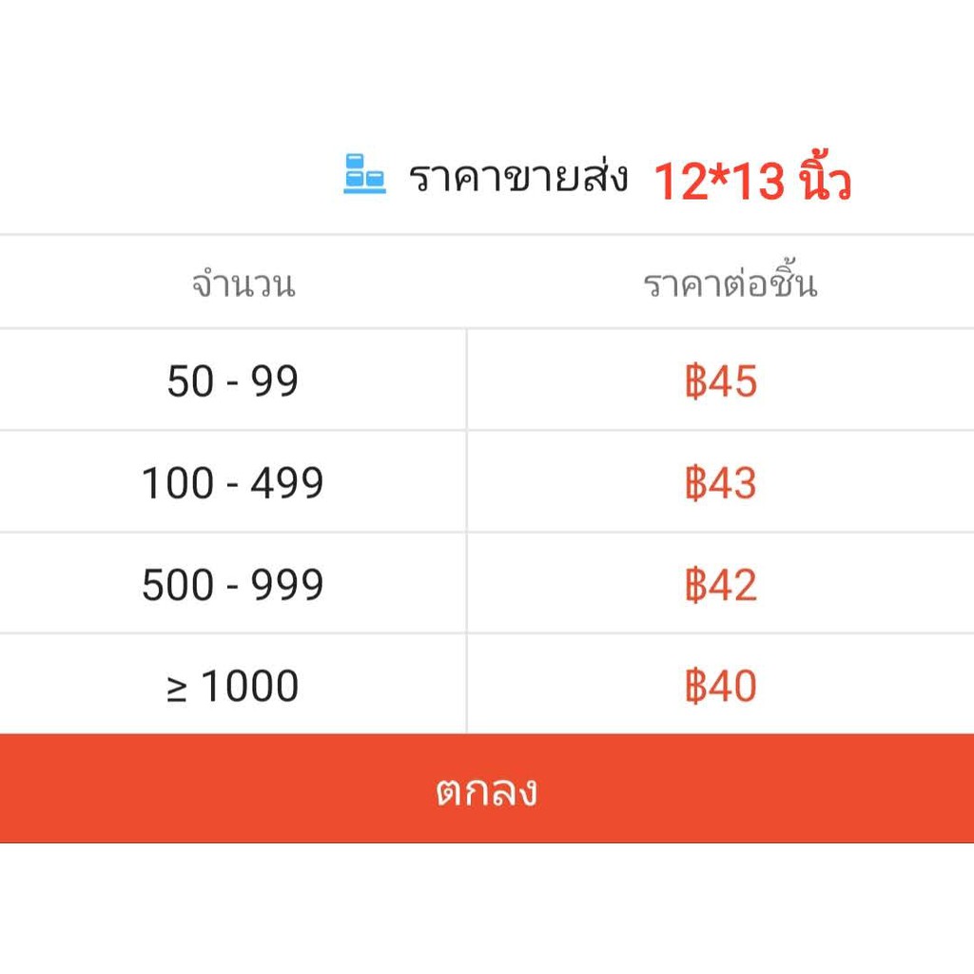974x974 pixels.
Task: Click the red "12*13 นิ้ว" size label
Action: (751, 181)
